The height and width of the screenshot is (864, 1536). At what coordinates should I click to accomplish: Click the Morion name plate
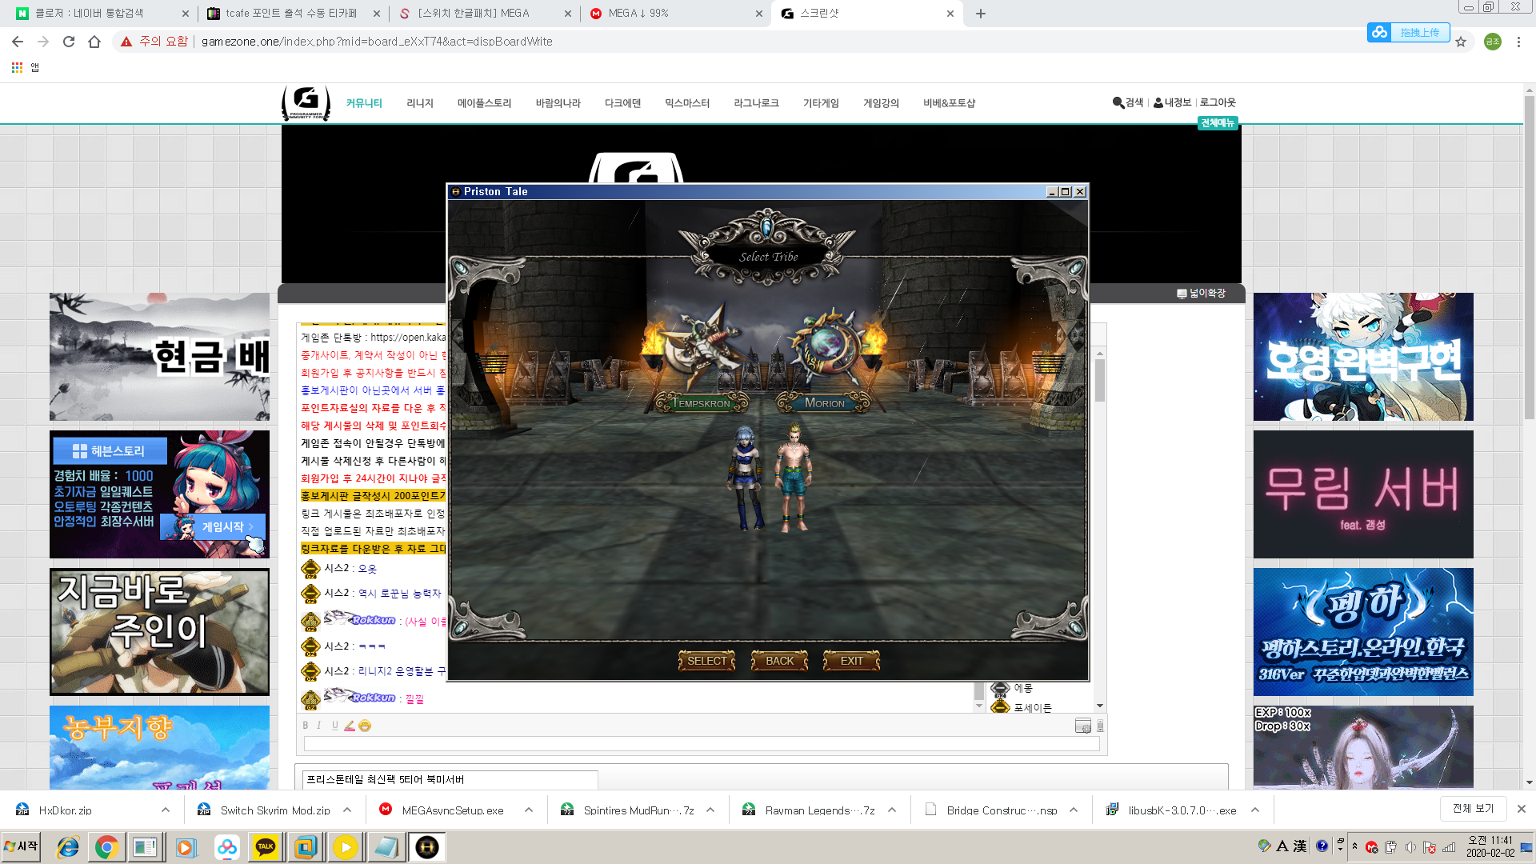[824, 403]
